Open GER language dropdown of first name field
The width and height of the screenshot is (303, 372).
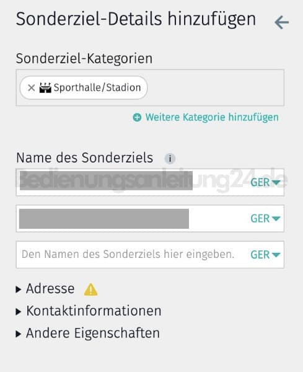(x=265, y=182)
